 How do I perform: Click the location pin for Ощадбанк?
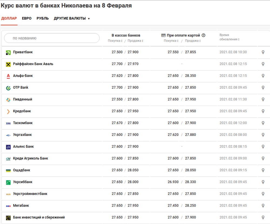263,170
